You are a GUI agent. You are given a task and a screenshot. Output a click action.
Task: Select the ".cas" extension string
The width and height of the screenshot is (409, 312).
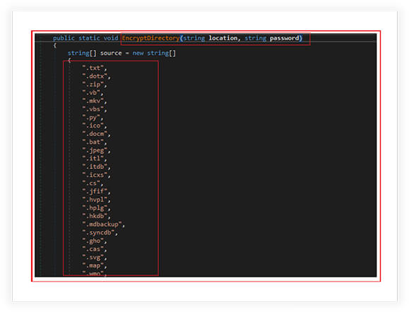[93, 249]
